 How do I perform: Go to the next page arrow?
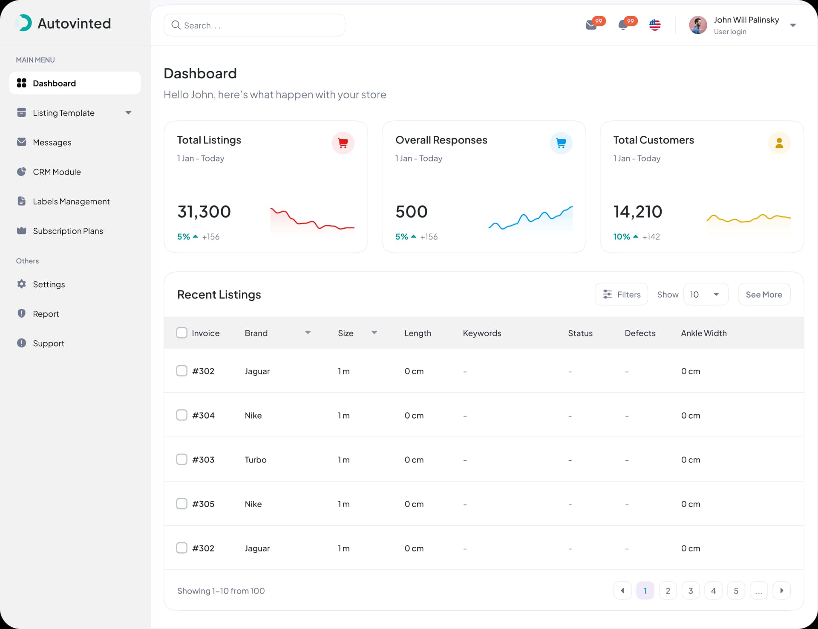coord(782,591)
